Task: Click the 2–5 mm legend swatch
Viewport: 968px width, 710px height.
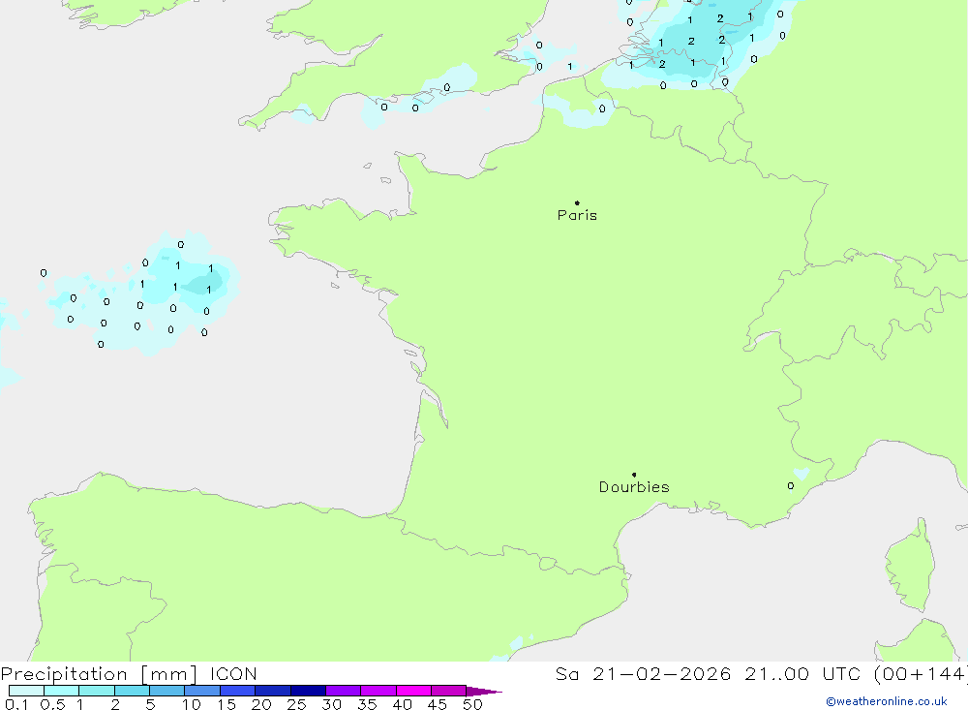Action: [x=132, y=691]
